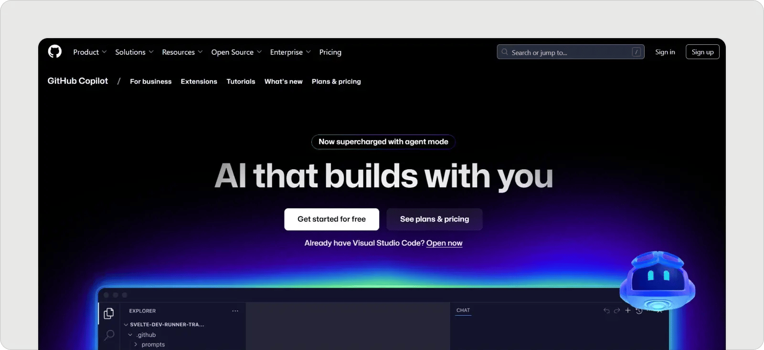
Task: Expand the Open Source menu
Action: [x=236, y=52]
